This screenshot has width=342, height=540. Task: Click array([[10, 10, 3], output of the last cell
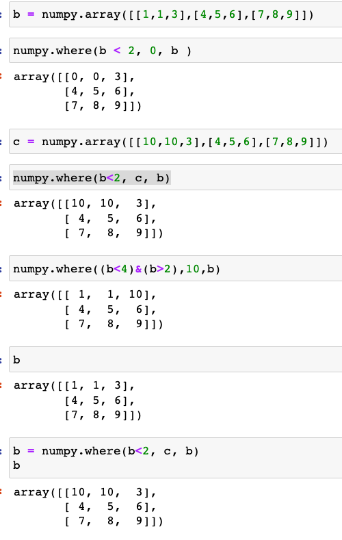85,492
